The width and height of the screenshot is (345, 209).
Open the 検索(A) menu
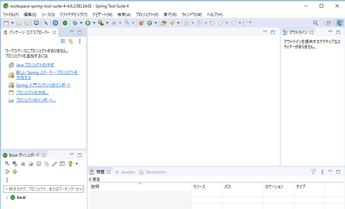[x=124, y=14]
